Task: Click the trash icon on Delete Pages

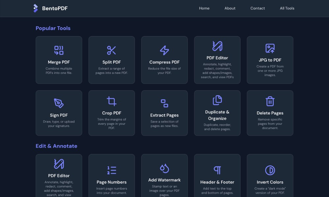Action: point(270,101)
